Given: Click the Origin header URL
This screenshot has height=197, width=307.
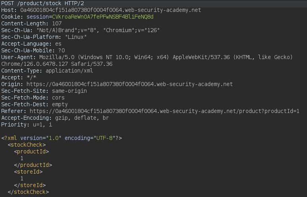Looking at the screenshot, I should click(130, 84).
